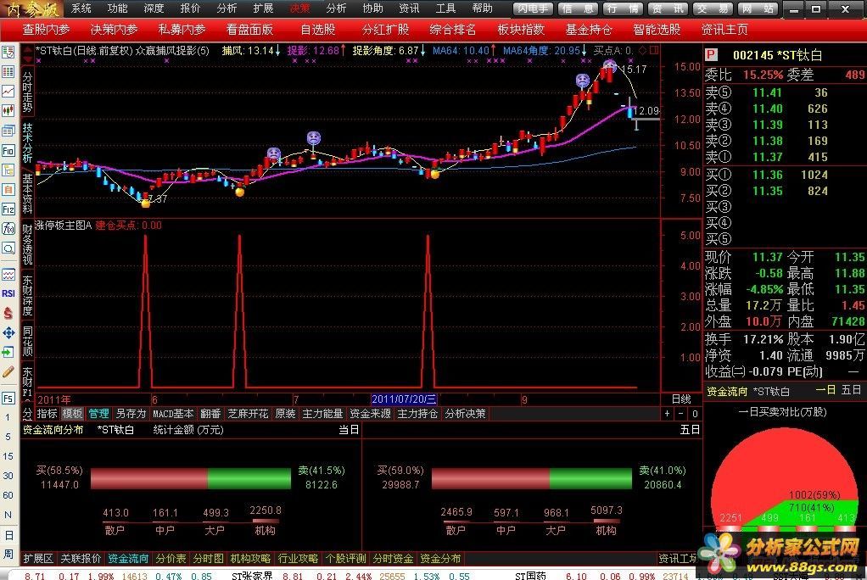Click the 指标 tab below chart

(47, 414)
